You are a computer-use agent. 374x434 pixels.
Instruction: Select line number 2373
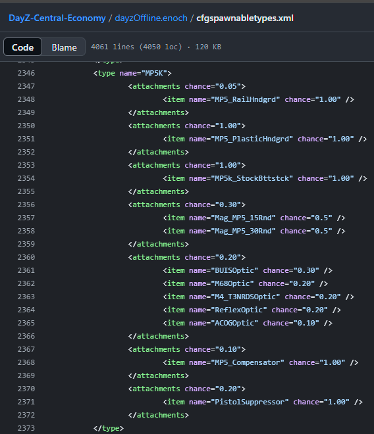tap(26, 428)
